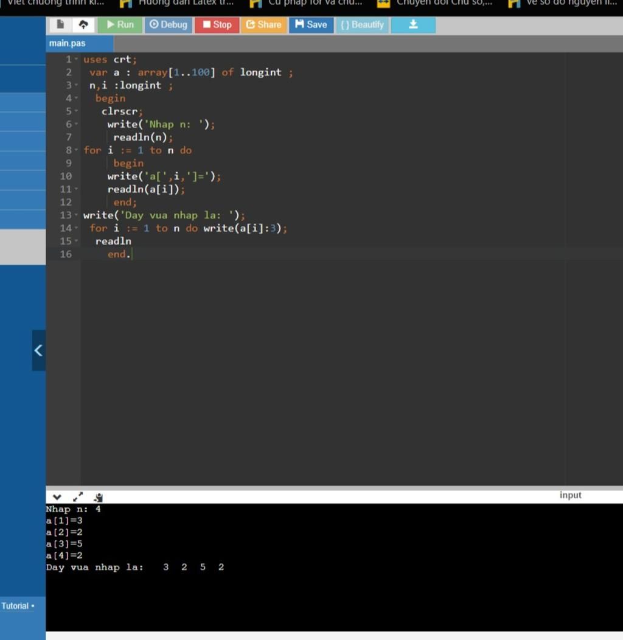Screen dimensions: 623x640
Task: Stop the running program
Action: coord(217,24)
